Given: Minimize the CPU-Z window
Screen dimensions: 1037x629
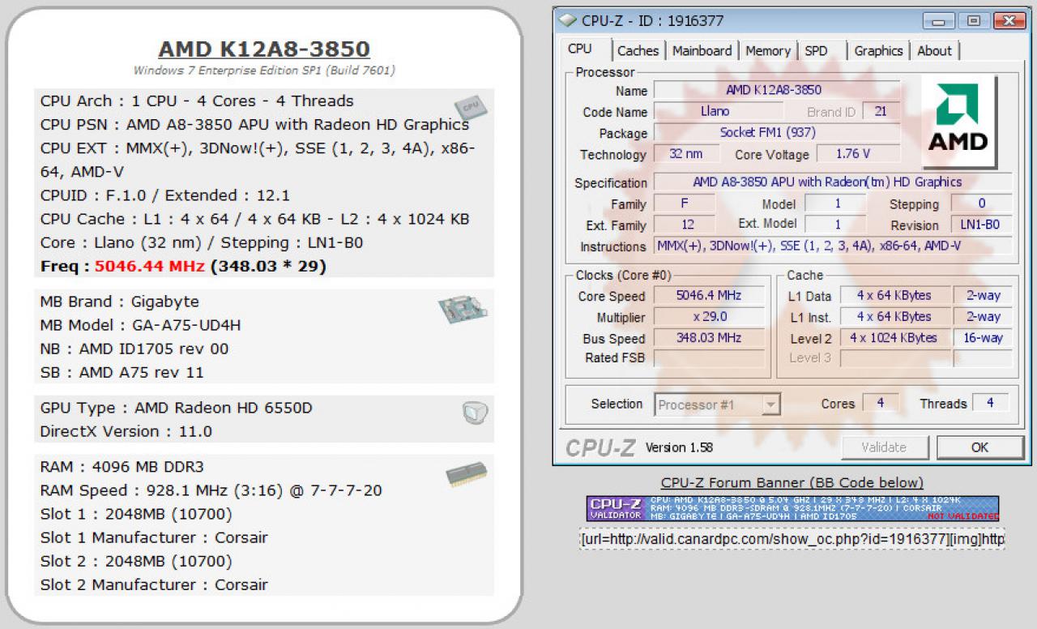Looking at the screenshot, I should [939, 21].
